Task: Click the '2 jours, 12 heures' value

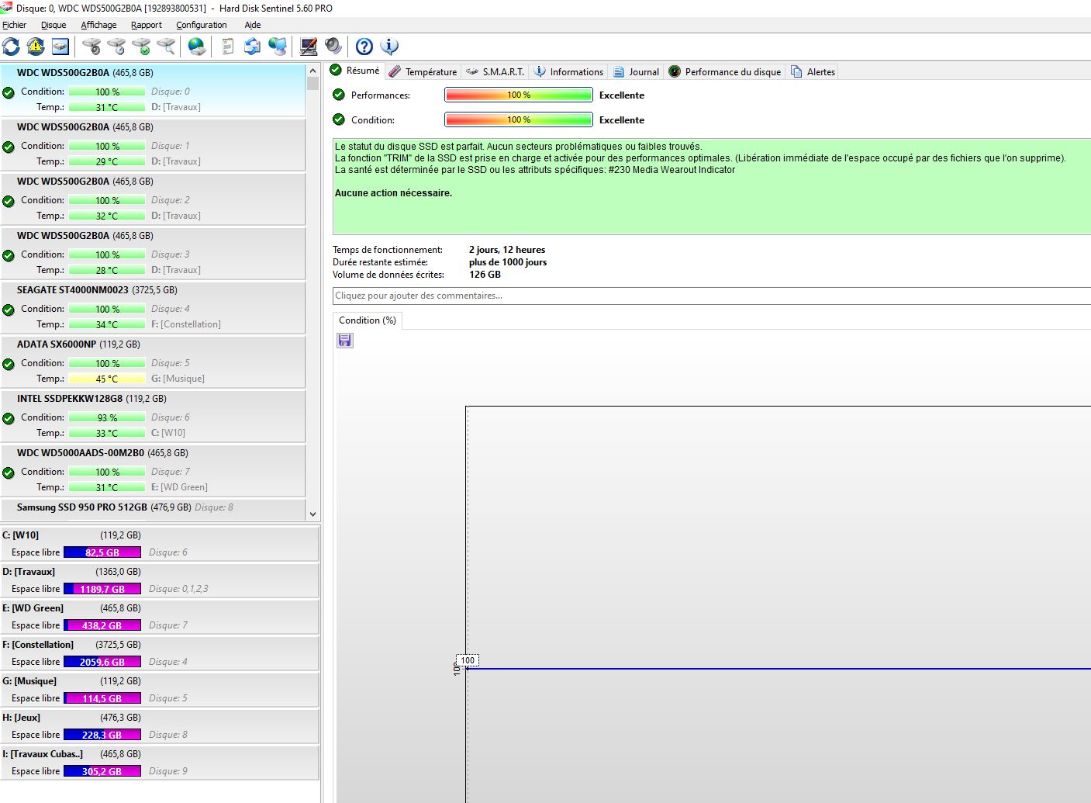Action: coord(507,250)
